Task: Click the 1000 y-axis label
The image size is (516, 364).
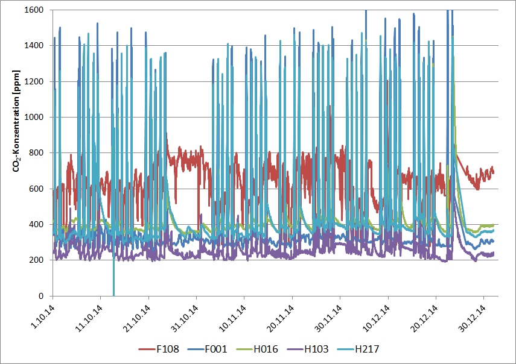Action: 34,118
